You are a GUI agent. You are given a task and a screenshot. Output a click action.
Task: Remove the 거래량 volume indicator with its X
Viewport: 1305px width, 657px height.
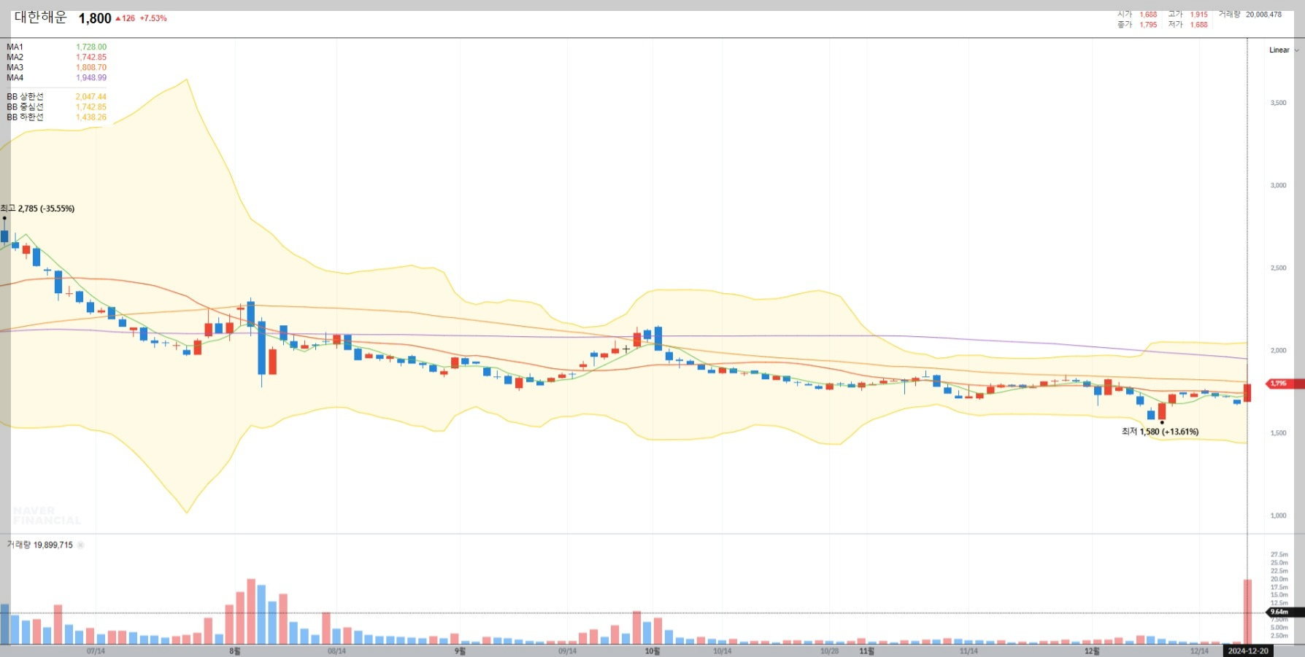coord(80,545)
